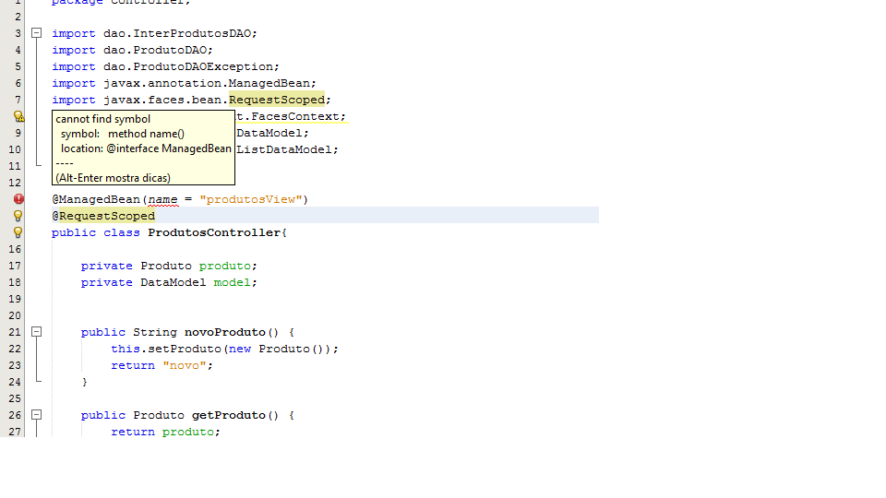Click the red error icon beside @ManagedBean
Screen dimensions: 886x498
(x=18, y=199)
